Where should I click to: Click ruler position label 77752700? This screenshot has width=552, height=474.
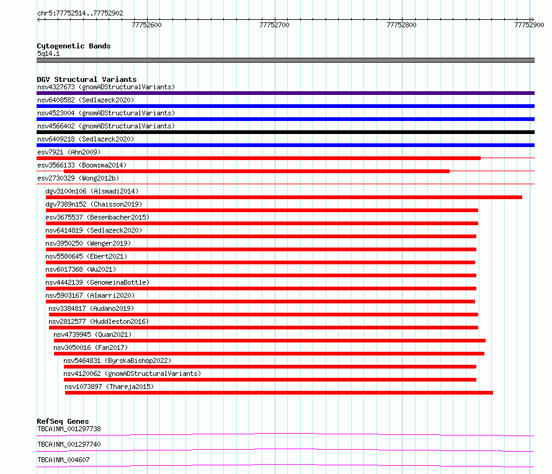coord(274,25)
